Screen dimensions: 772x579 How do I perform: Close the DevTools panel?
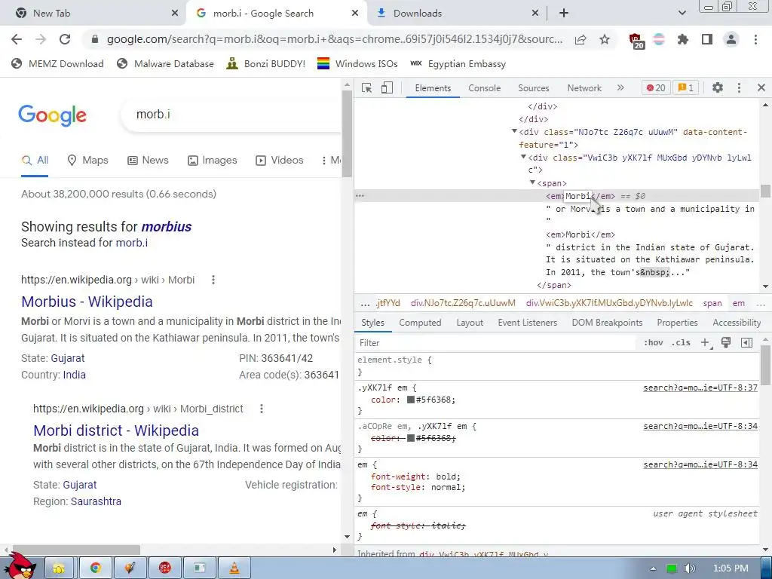click(x=761, y=87)
